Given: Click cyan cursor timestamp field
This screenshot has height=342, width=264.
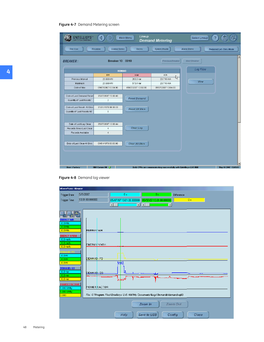Looking at the screenshot, I should pos(125,200).
